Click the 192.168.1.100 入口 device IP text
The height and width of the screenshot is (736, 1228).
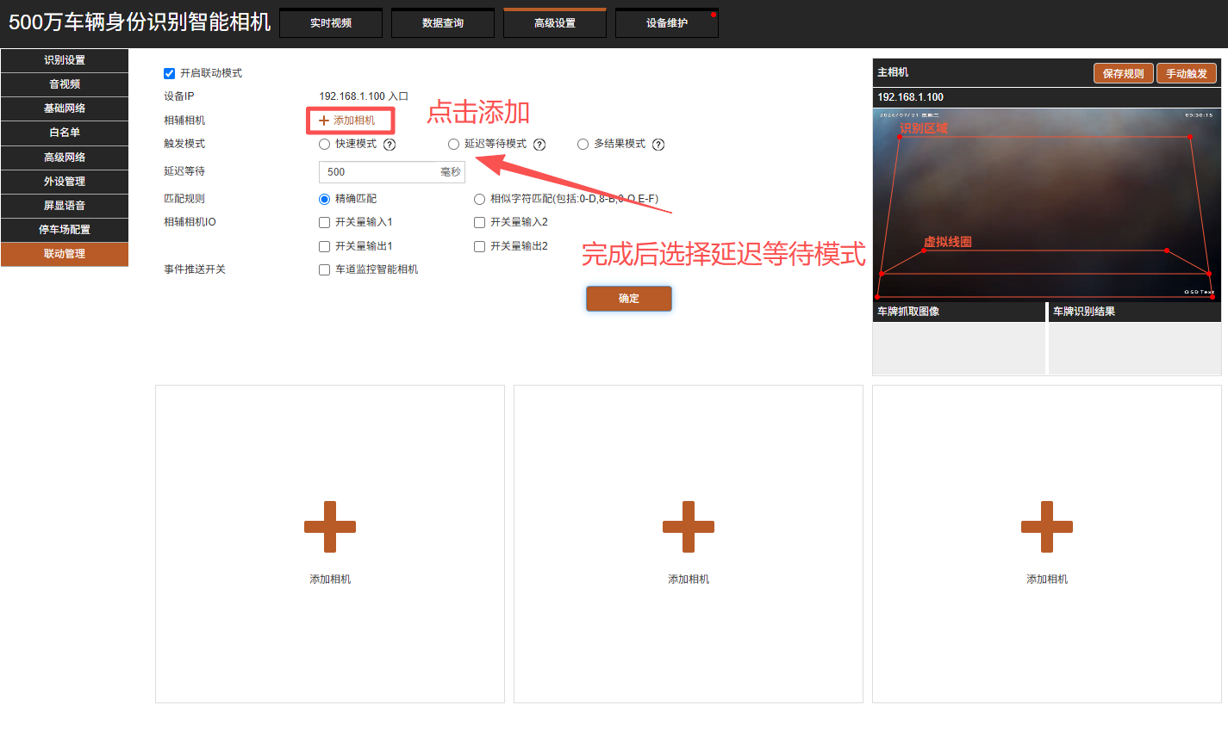(364, 96)
